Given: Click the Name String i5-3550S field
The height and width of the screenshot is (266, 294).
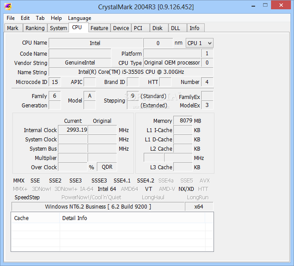Looking at the screenshot, I should tap(131, 72).
